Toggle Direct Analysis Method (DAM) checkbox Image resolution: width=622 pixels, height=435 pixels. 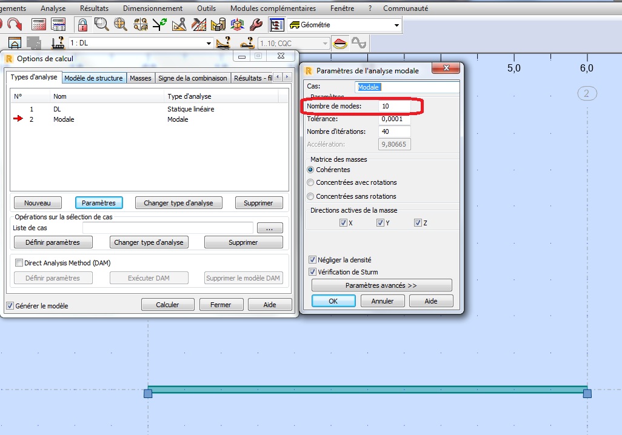[x=19, y=262]
